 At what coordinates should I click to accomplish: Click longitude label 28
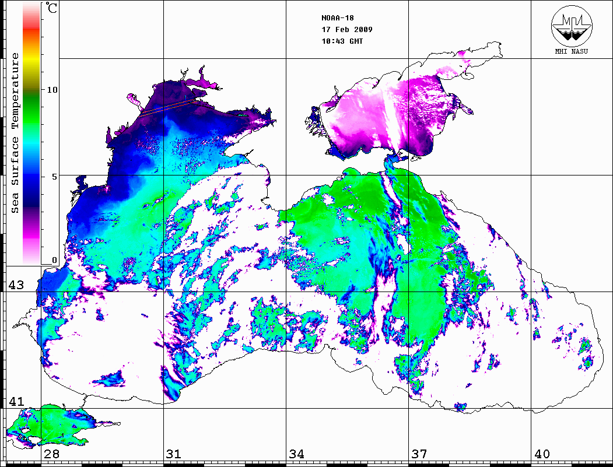coord(51,454)
